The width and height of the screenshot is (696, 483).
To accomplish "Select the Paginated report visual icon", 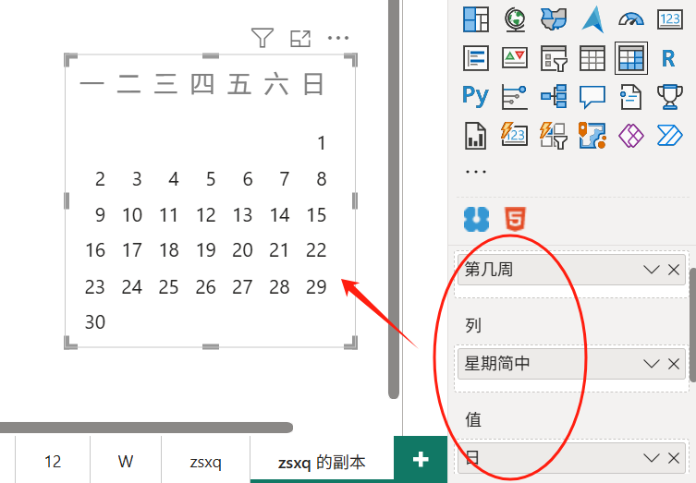I will tap(475, 135).
